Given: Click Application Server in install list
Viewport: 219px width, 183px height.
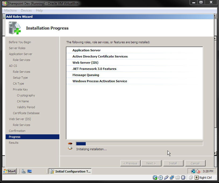Looking at the screenshot, I should pyautogui.click(x=134, y=50).
